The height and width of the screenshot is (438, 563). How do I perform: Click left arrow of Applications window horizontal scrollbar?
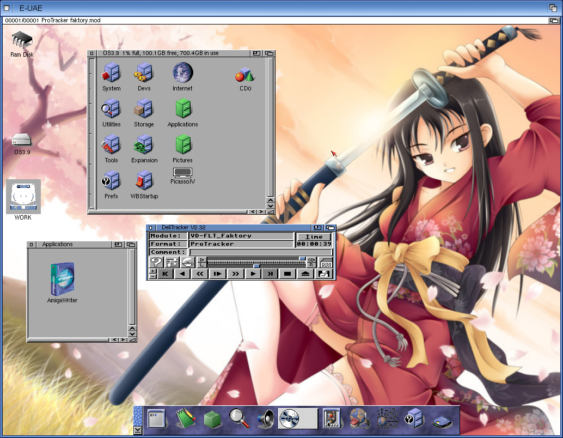pos(114,339)
